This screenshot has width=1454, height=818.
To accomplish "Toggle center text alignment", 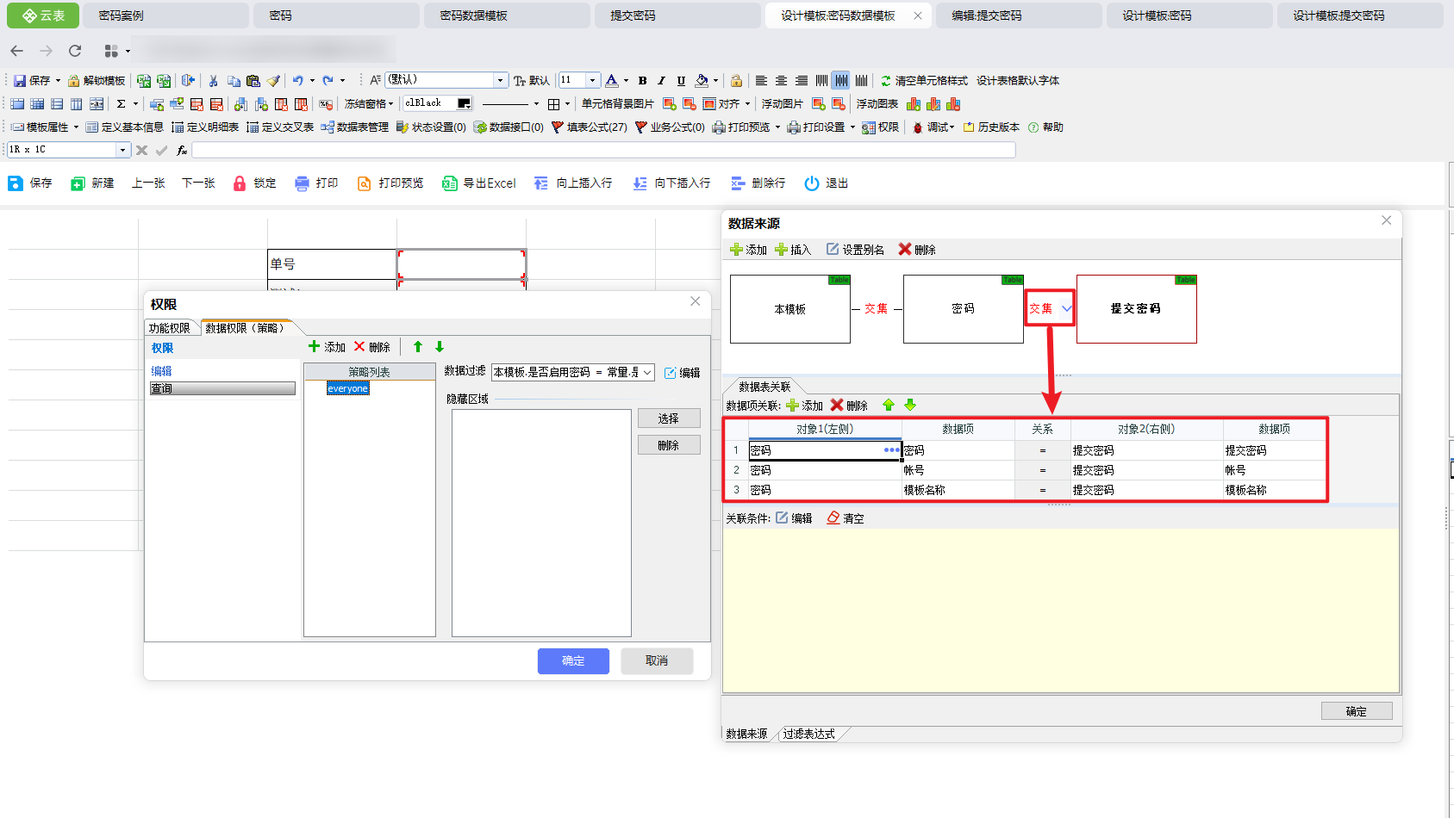I will (781, 81).
